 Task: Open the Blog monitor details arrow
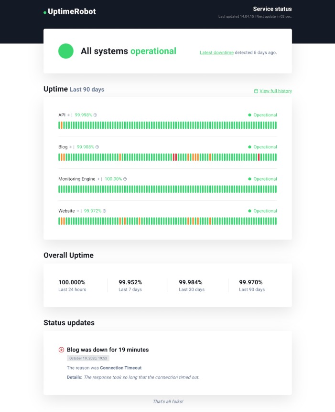coord(70,147)
